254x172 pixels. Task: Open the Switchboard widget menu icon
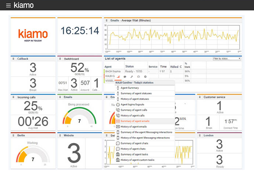(x=60, y=59)
